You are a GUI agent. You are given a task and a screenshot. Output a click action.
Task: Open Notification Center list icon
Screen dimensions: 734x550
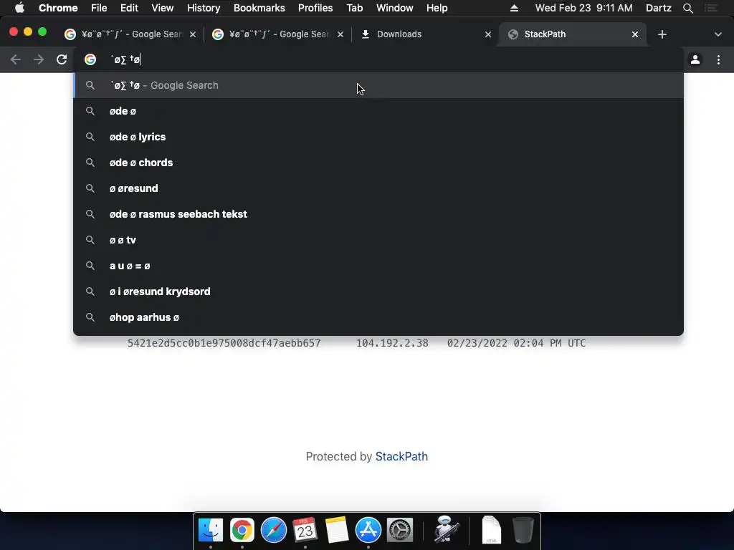click(x=710, y=8)
